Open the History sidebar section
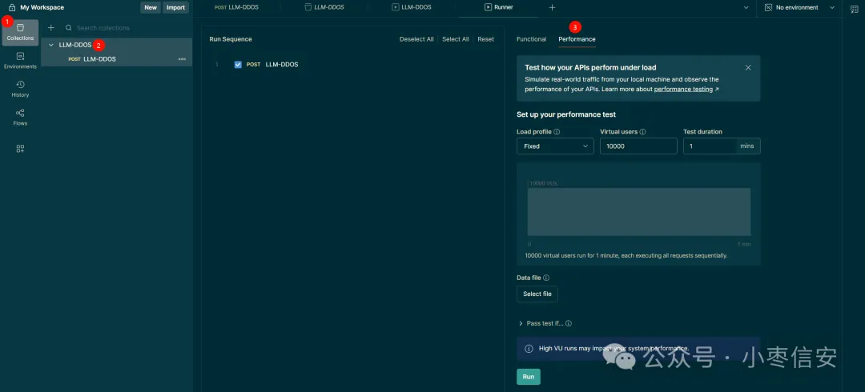The height and width of the screenshot is (392, 865). pos(20,89)
